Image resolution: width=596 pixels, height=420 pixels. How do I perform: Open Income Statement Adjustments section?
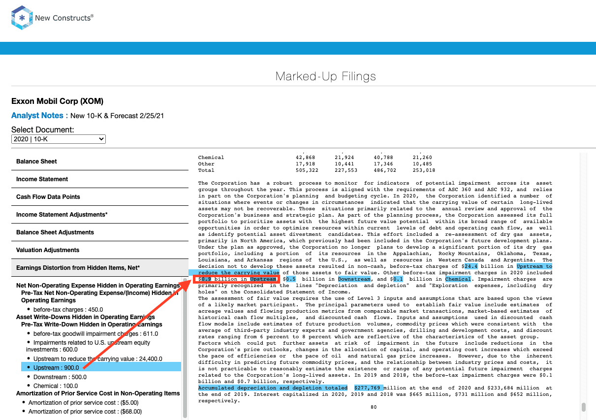99,215
